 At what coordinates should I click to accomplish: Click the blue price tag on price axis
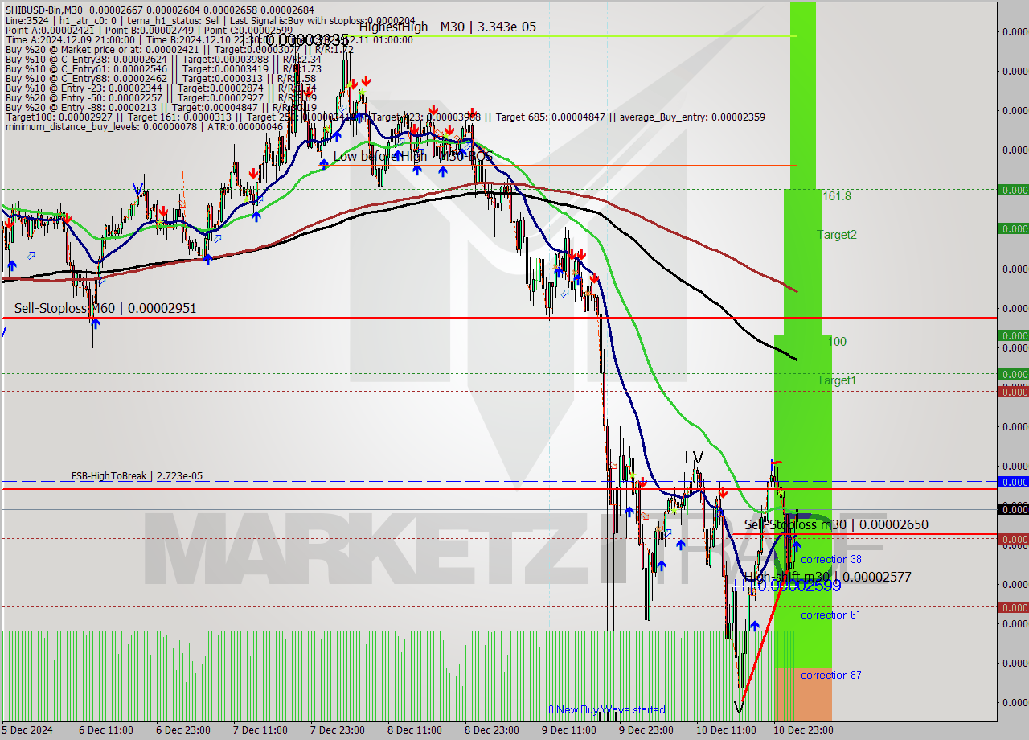pyautogui.click(x=1013, y=482)
